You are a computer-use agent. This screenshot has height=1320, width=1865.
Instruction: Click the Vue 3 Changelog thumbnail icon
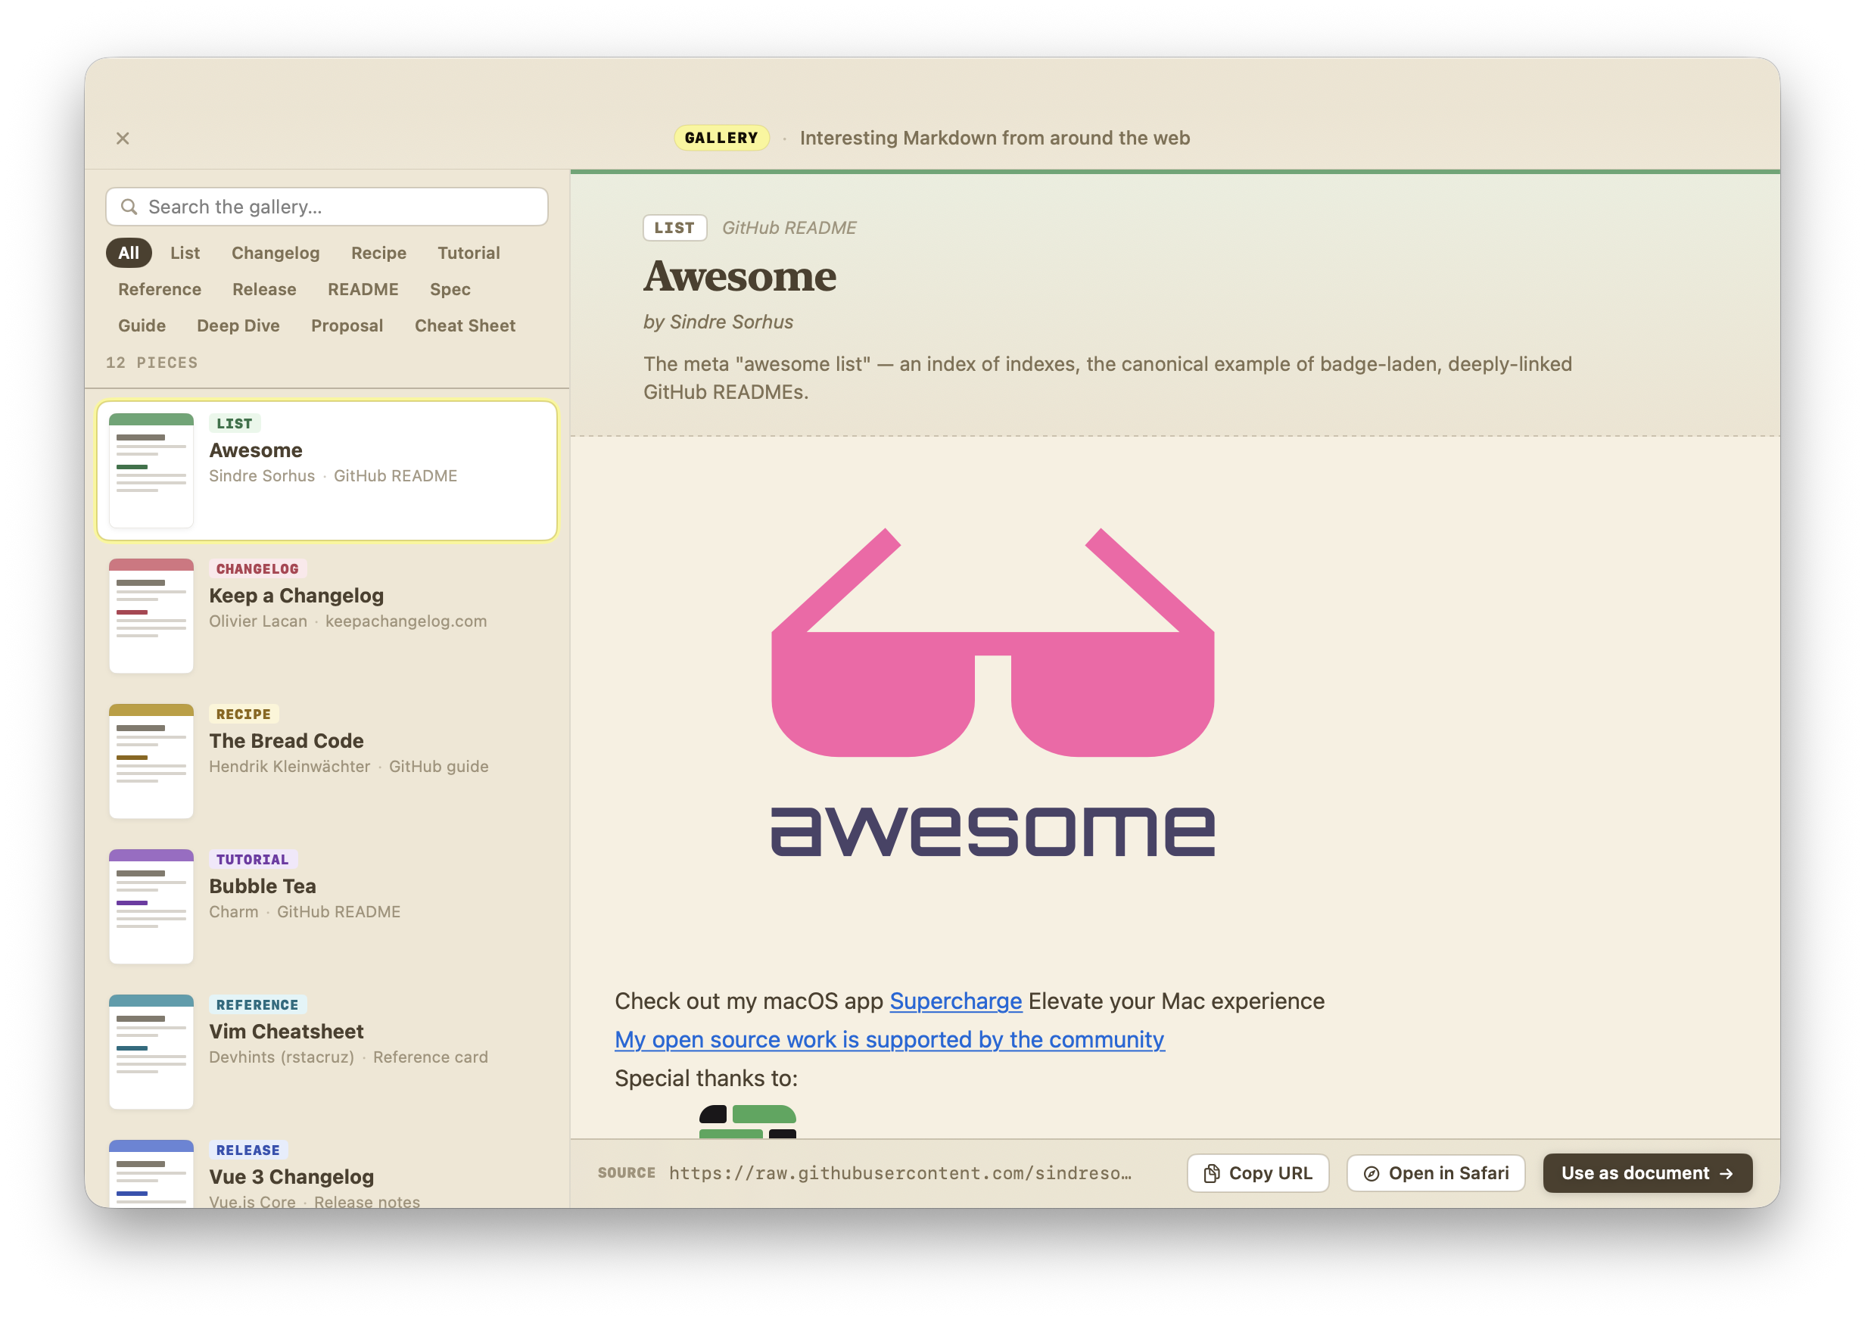pos(151,1174)
